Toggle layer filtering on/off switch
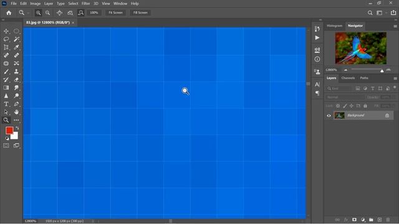399x224 pixels. [395, 87]
